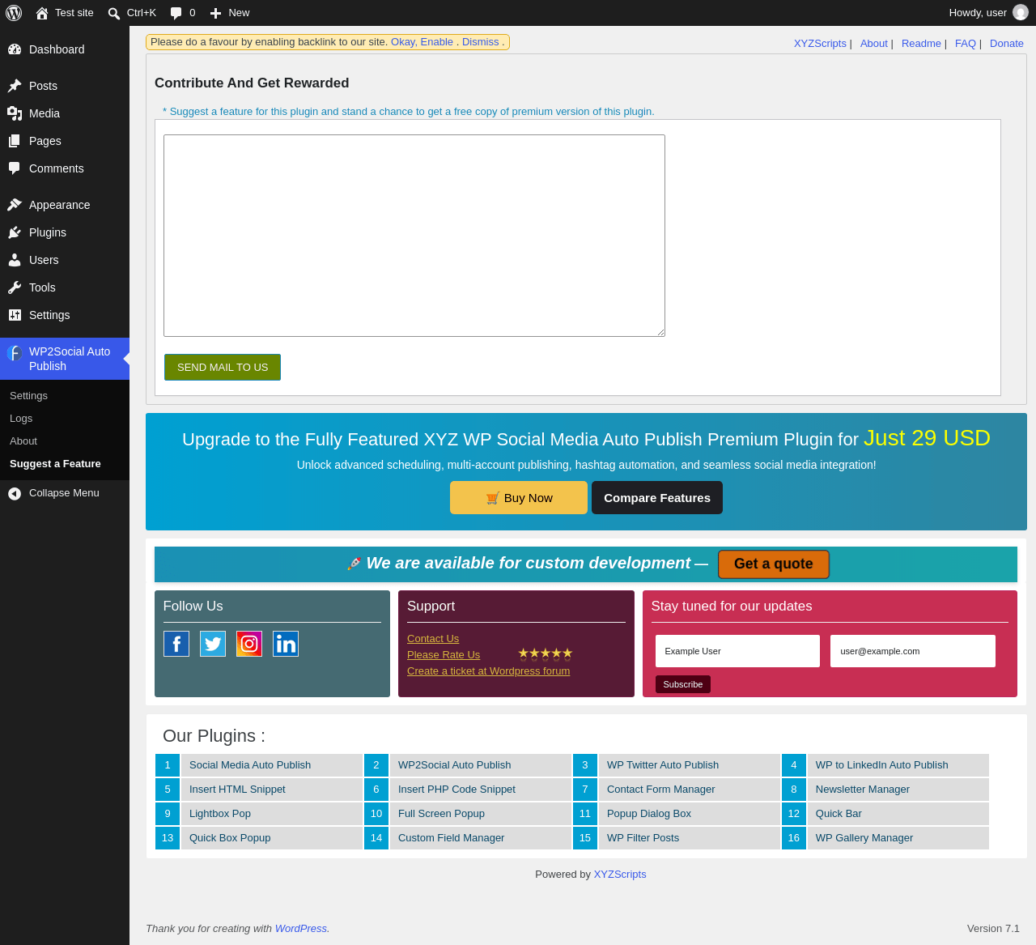Open the WP to LinkedIn Auto Publish link
The image size is (1036, 945).
882,765
